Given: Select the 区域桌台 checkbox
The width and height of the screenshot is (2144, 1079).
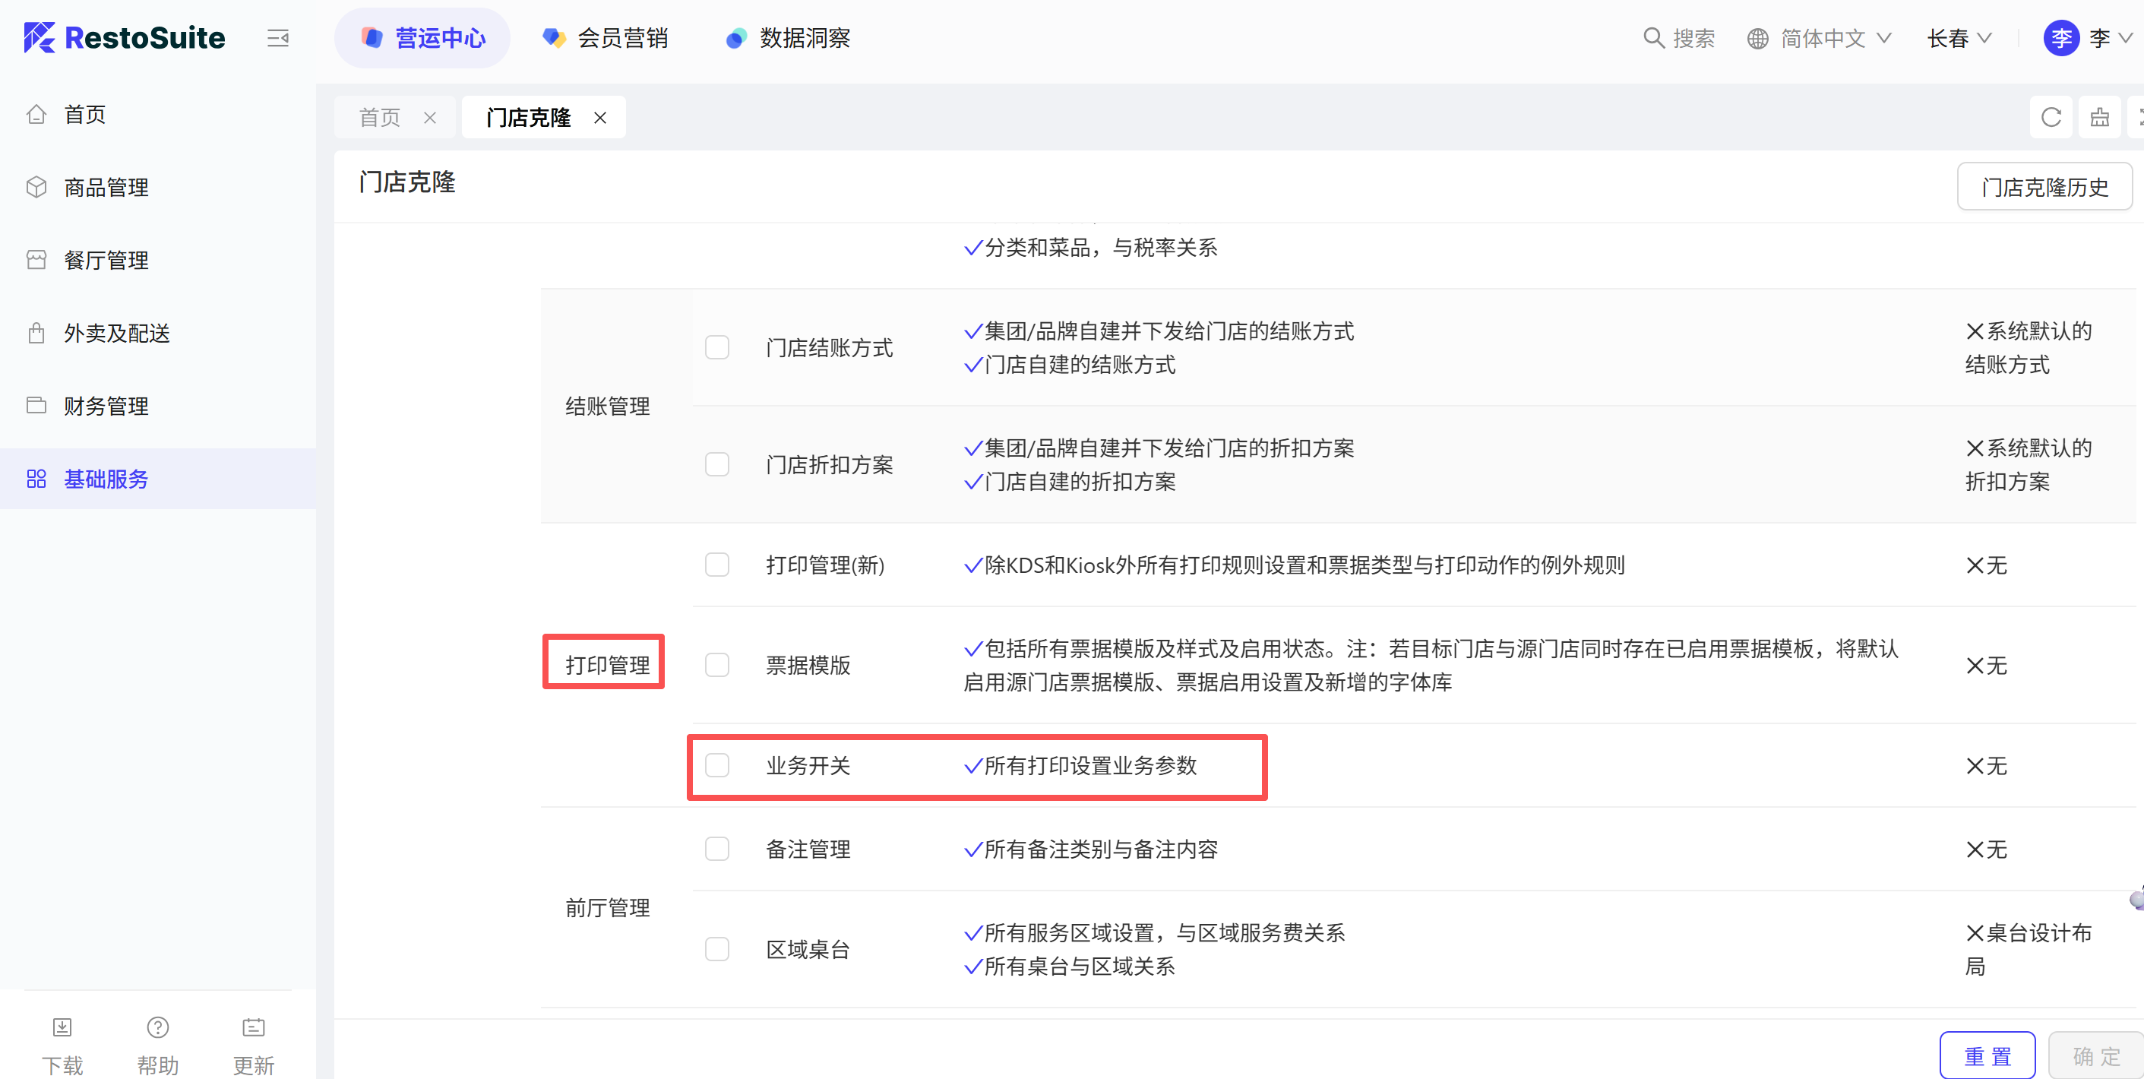Looking at the screenshot, I should pos(716,949).
